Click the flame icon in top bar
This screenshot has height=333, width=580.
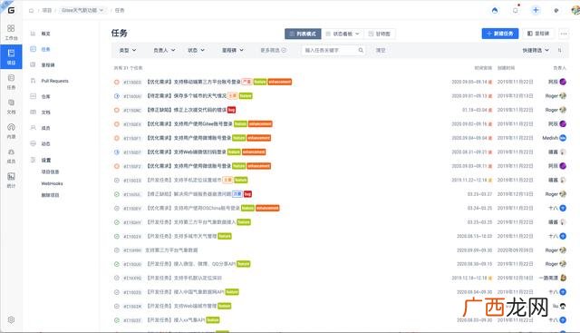495,10
